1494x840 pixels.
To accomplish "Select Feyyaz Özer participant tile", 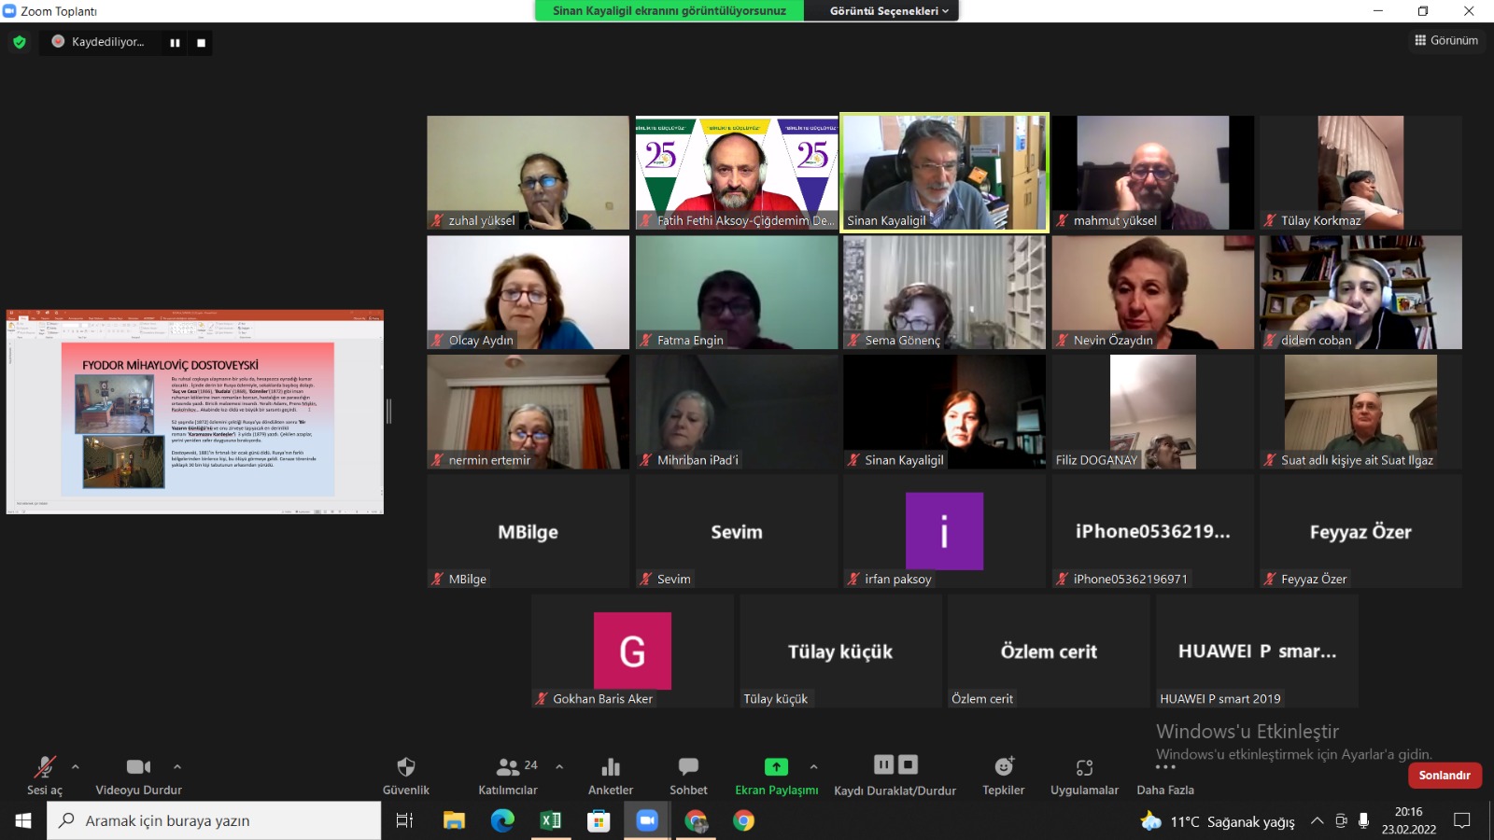I will (x=1360, y=531).
